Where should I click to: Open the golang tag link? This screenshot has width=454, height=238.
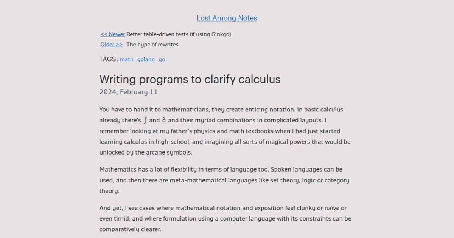pyautogui.click(x=146, y=59)
